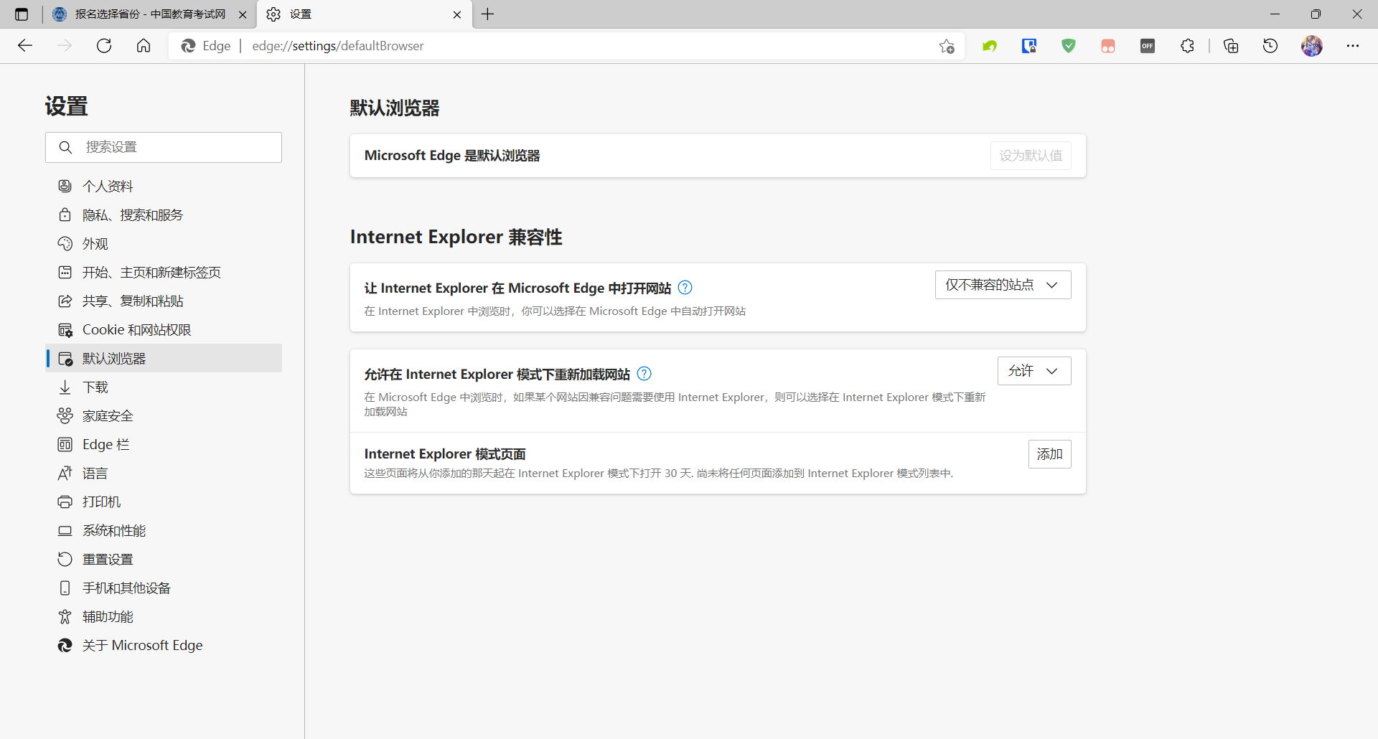The width and height of the screenshot is (1378, 739).
Task: Open the Settings and more ellipsis menu
Action: (1353, 46)
